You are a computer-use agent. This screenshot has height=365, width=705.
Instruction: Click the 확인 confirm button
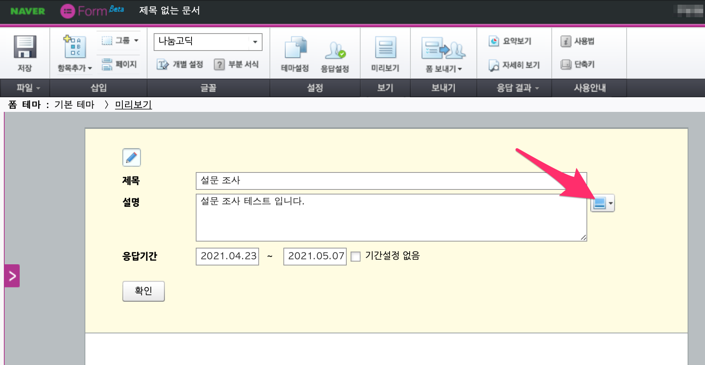coord(144,291)
